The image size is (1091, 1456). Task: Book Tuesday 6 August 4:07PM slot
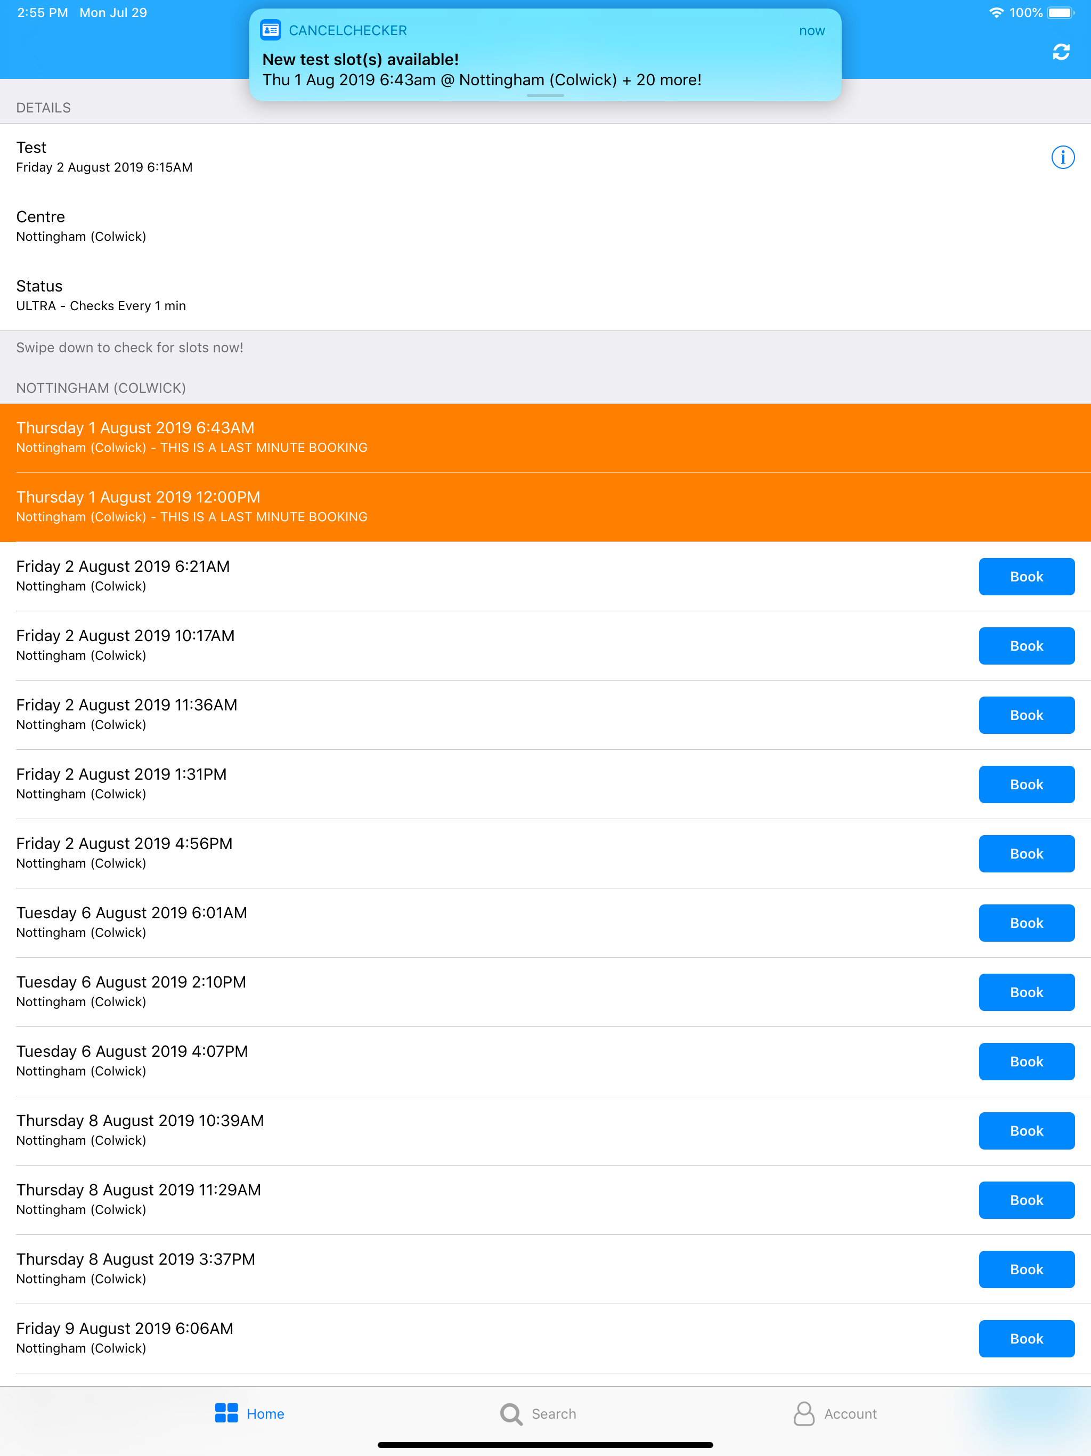click(1027, 1062)
